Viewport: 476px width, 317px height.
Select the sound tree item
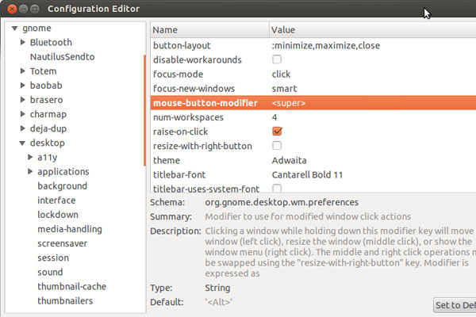tap(50, 272)
